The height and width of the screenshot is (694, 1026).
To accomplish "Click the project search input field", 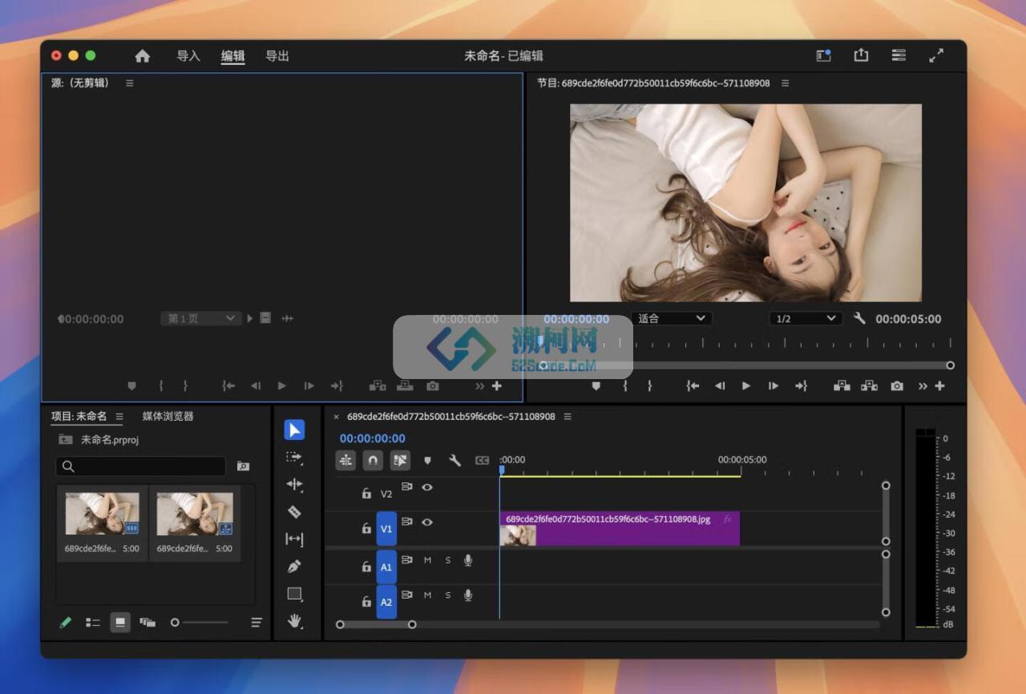I will coord(141,466).
